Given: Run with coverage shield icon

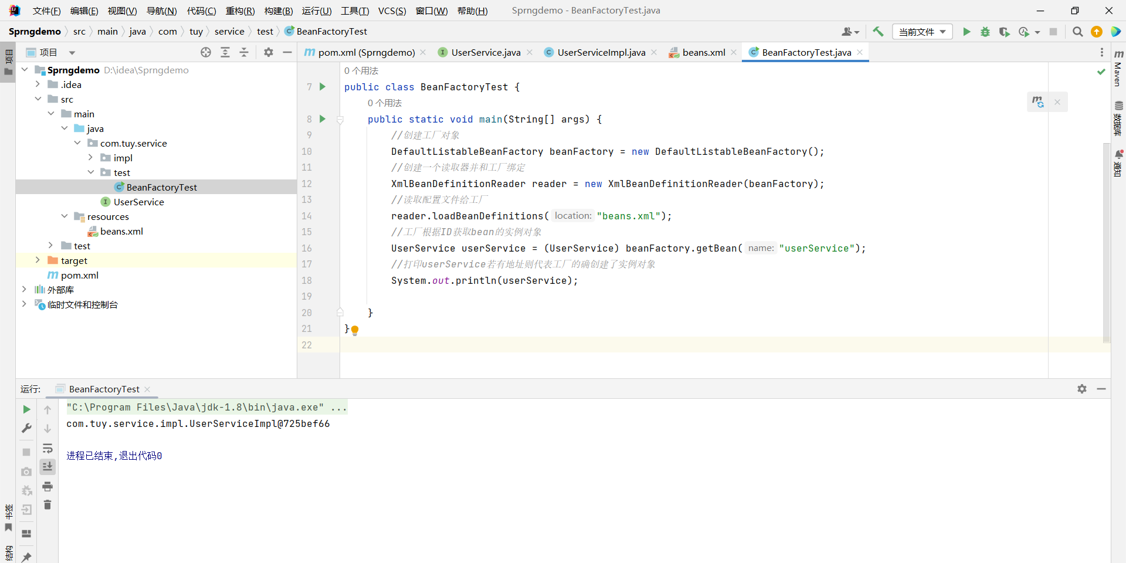Looking at the screenshot, I should (x=1005, y=32).
